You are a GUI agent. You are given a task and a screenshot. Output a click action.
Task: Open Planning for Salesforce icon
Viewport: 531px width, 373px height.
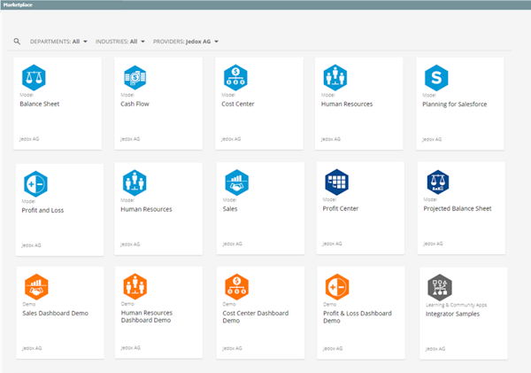[436, 77]
